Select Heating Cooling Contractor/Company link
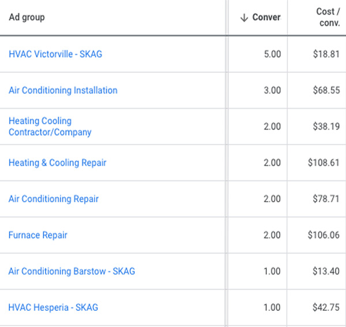 point(50,127)
